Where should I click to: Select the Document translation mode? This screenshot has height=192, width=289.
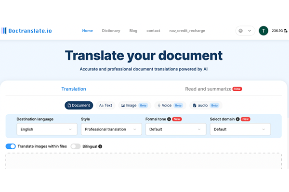click(x=79, y=105)
